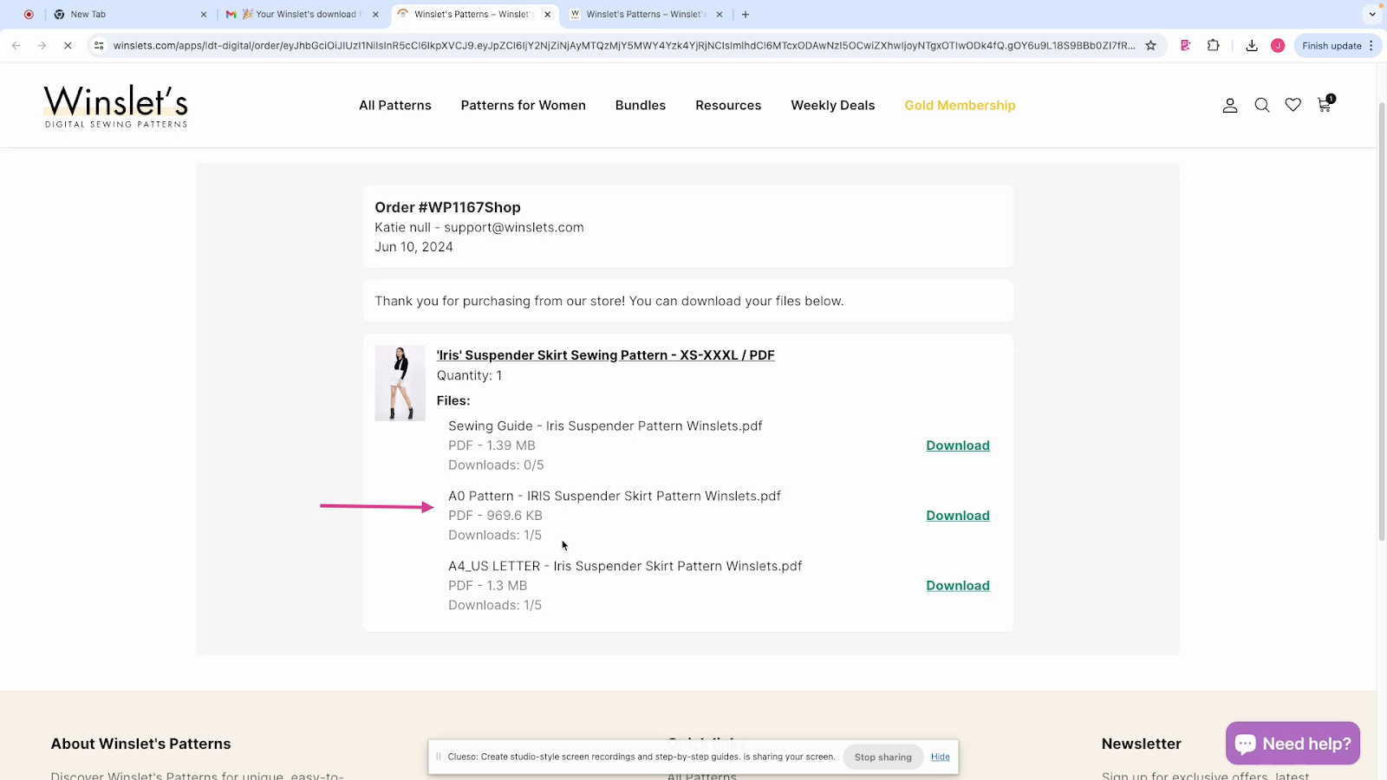This screenshot has height=780, width=1387.
Task: Switch to the New Tab tab
Action: pyautogui.click(x=130, y=14)
